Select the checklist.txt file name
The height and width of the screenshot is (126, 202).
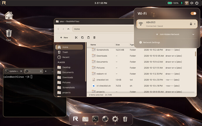click(x=102, y=80)
